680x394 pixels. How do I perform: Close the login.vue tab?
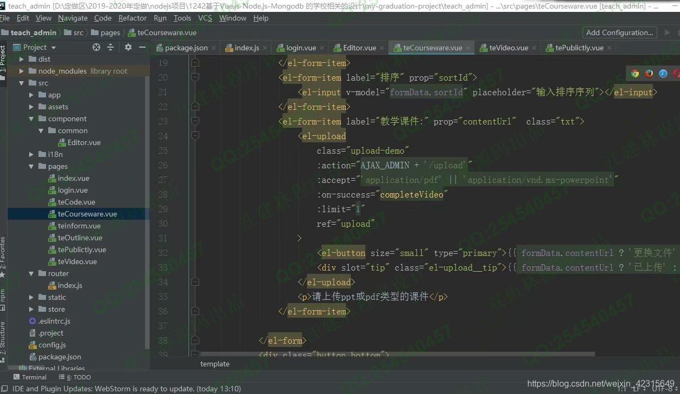click(x=322, y=48)
